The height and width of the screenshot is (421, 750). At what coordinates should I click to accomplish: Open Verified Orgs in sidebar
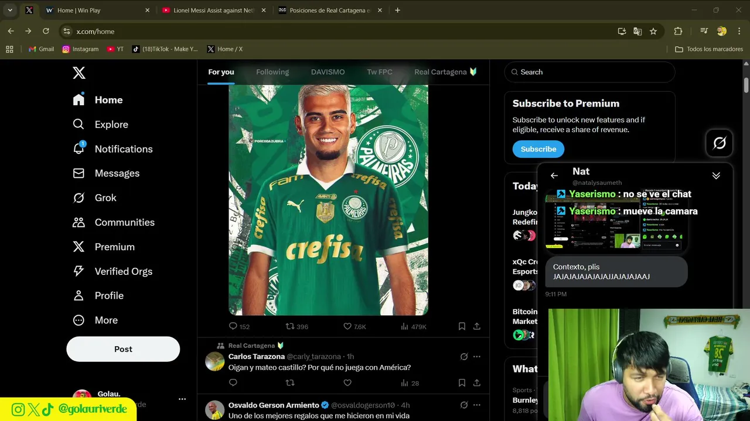(112, 271)
